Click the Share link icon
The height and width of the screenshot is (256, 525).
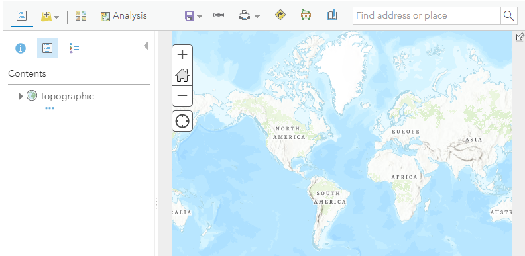pyautogui.click(x=219, y=15)
